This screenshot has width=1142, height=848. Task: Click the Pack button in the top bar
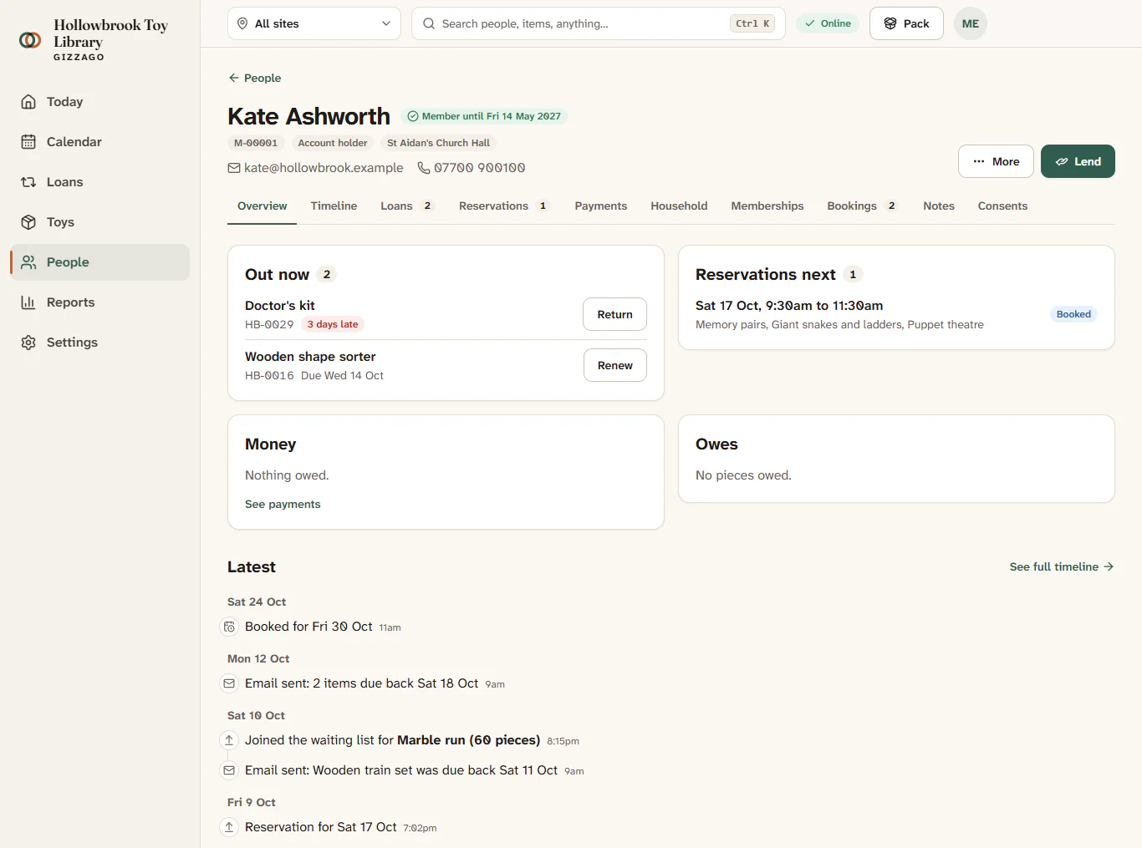point(906,23)
